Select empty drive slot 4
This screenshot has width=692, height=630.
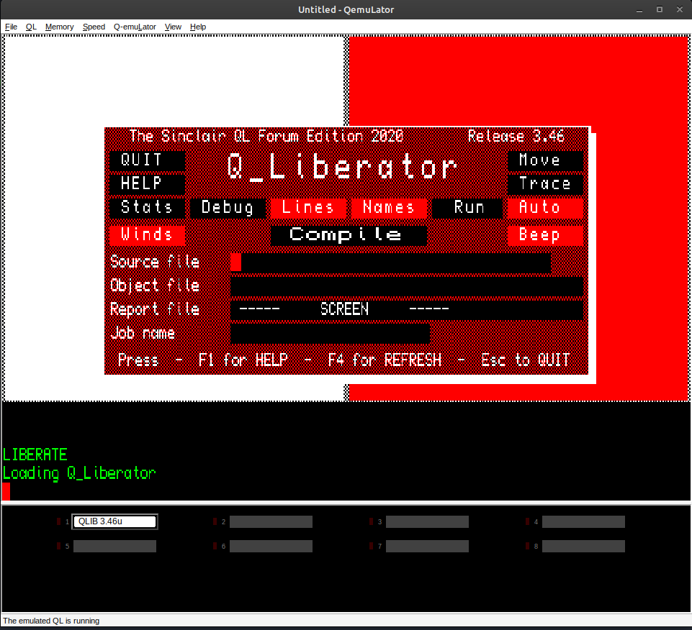(x=583, y=521)
